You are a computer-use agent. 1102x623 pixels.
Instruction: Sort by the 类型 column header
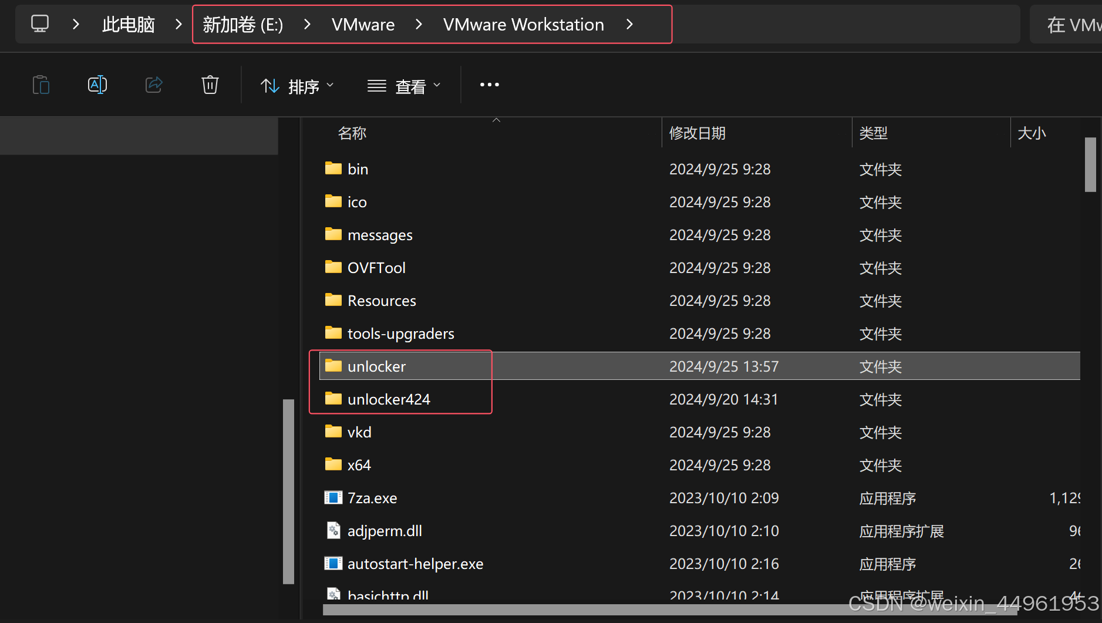pyautogui.click(x=874, y=133)
